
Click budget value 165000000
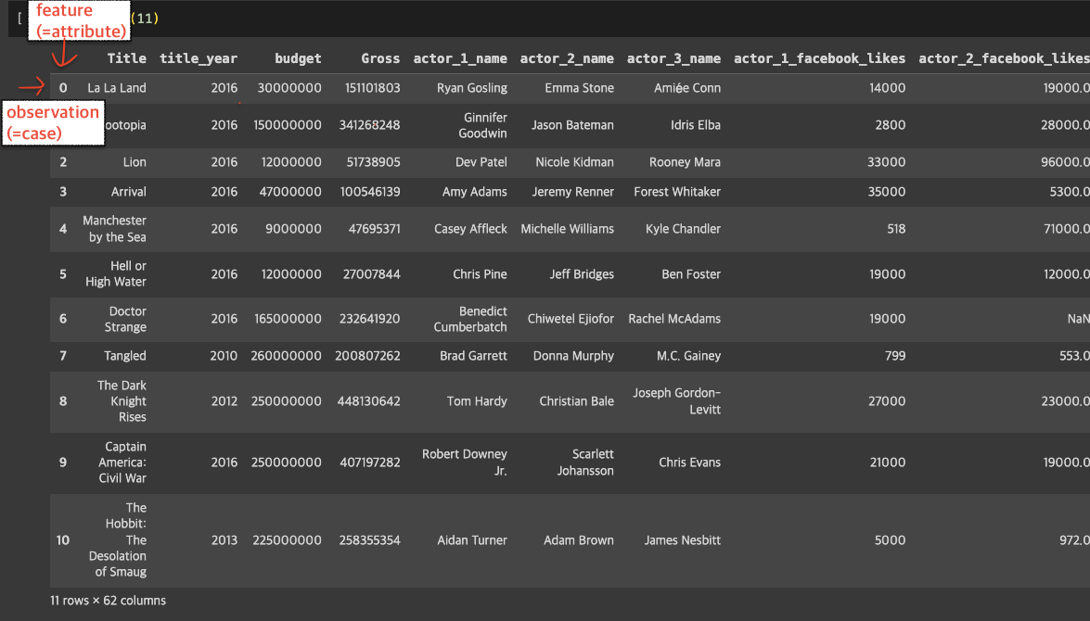click(x=288, y=319)
